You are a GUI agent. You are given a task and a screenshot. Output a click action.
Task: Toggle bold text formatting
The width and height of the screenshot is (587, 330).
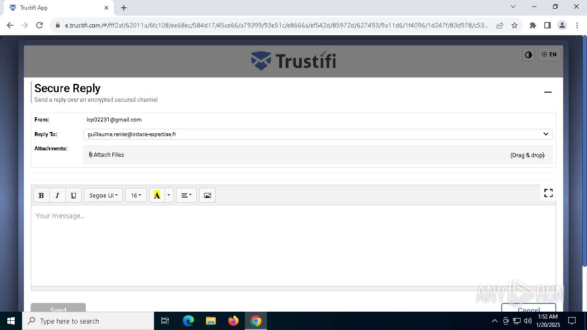[41, 195]
